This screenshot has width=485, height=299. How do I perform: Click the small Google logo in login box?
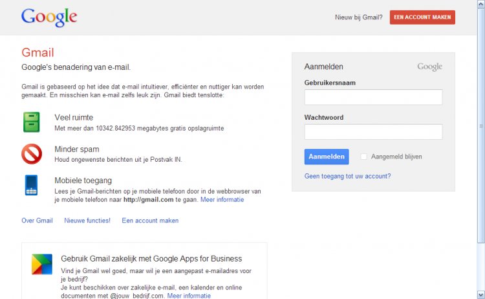point(429,67)
